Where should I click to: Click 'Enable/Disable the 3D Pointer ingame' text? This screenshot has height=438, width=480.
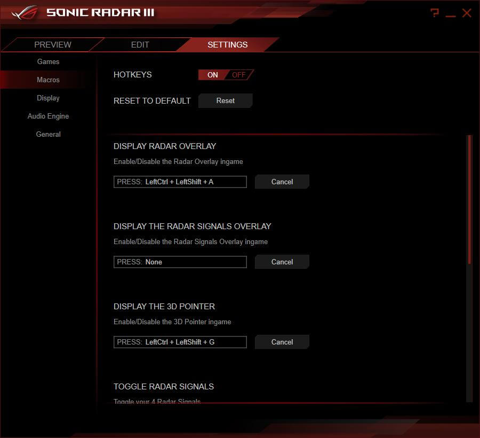172,322
